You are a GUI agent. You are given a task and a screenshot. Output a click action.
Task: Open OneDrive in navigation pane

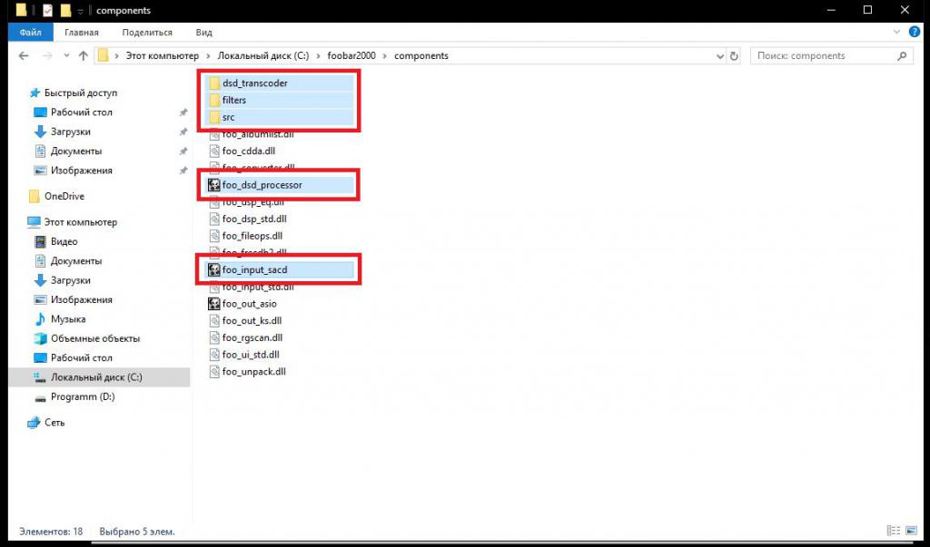click(x=64, y=196)
